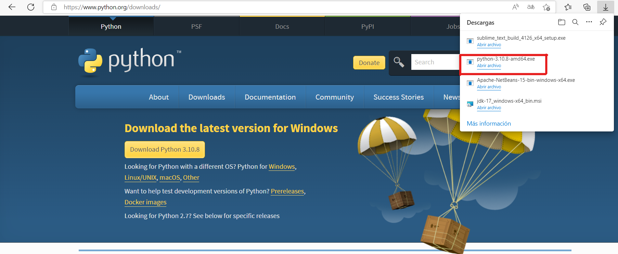The height and width of the screenshot is (254, 618).
Task: Open python-3.10.8-amd64.exe via Abrir archivo
Action: [x=489, y=66]
